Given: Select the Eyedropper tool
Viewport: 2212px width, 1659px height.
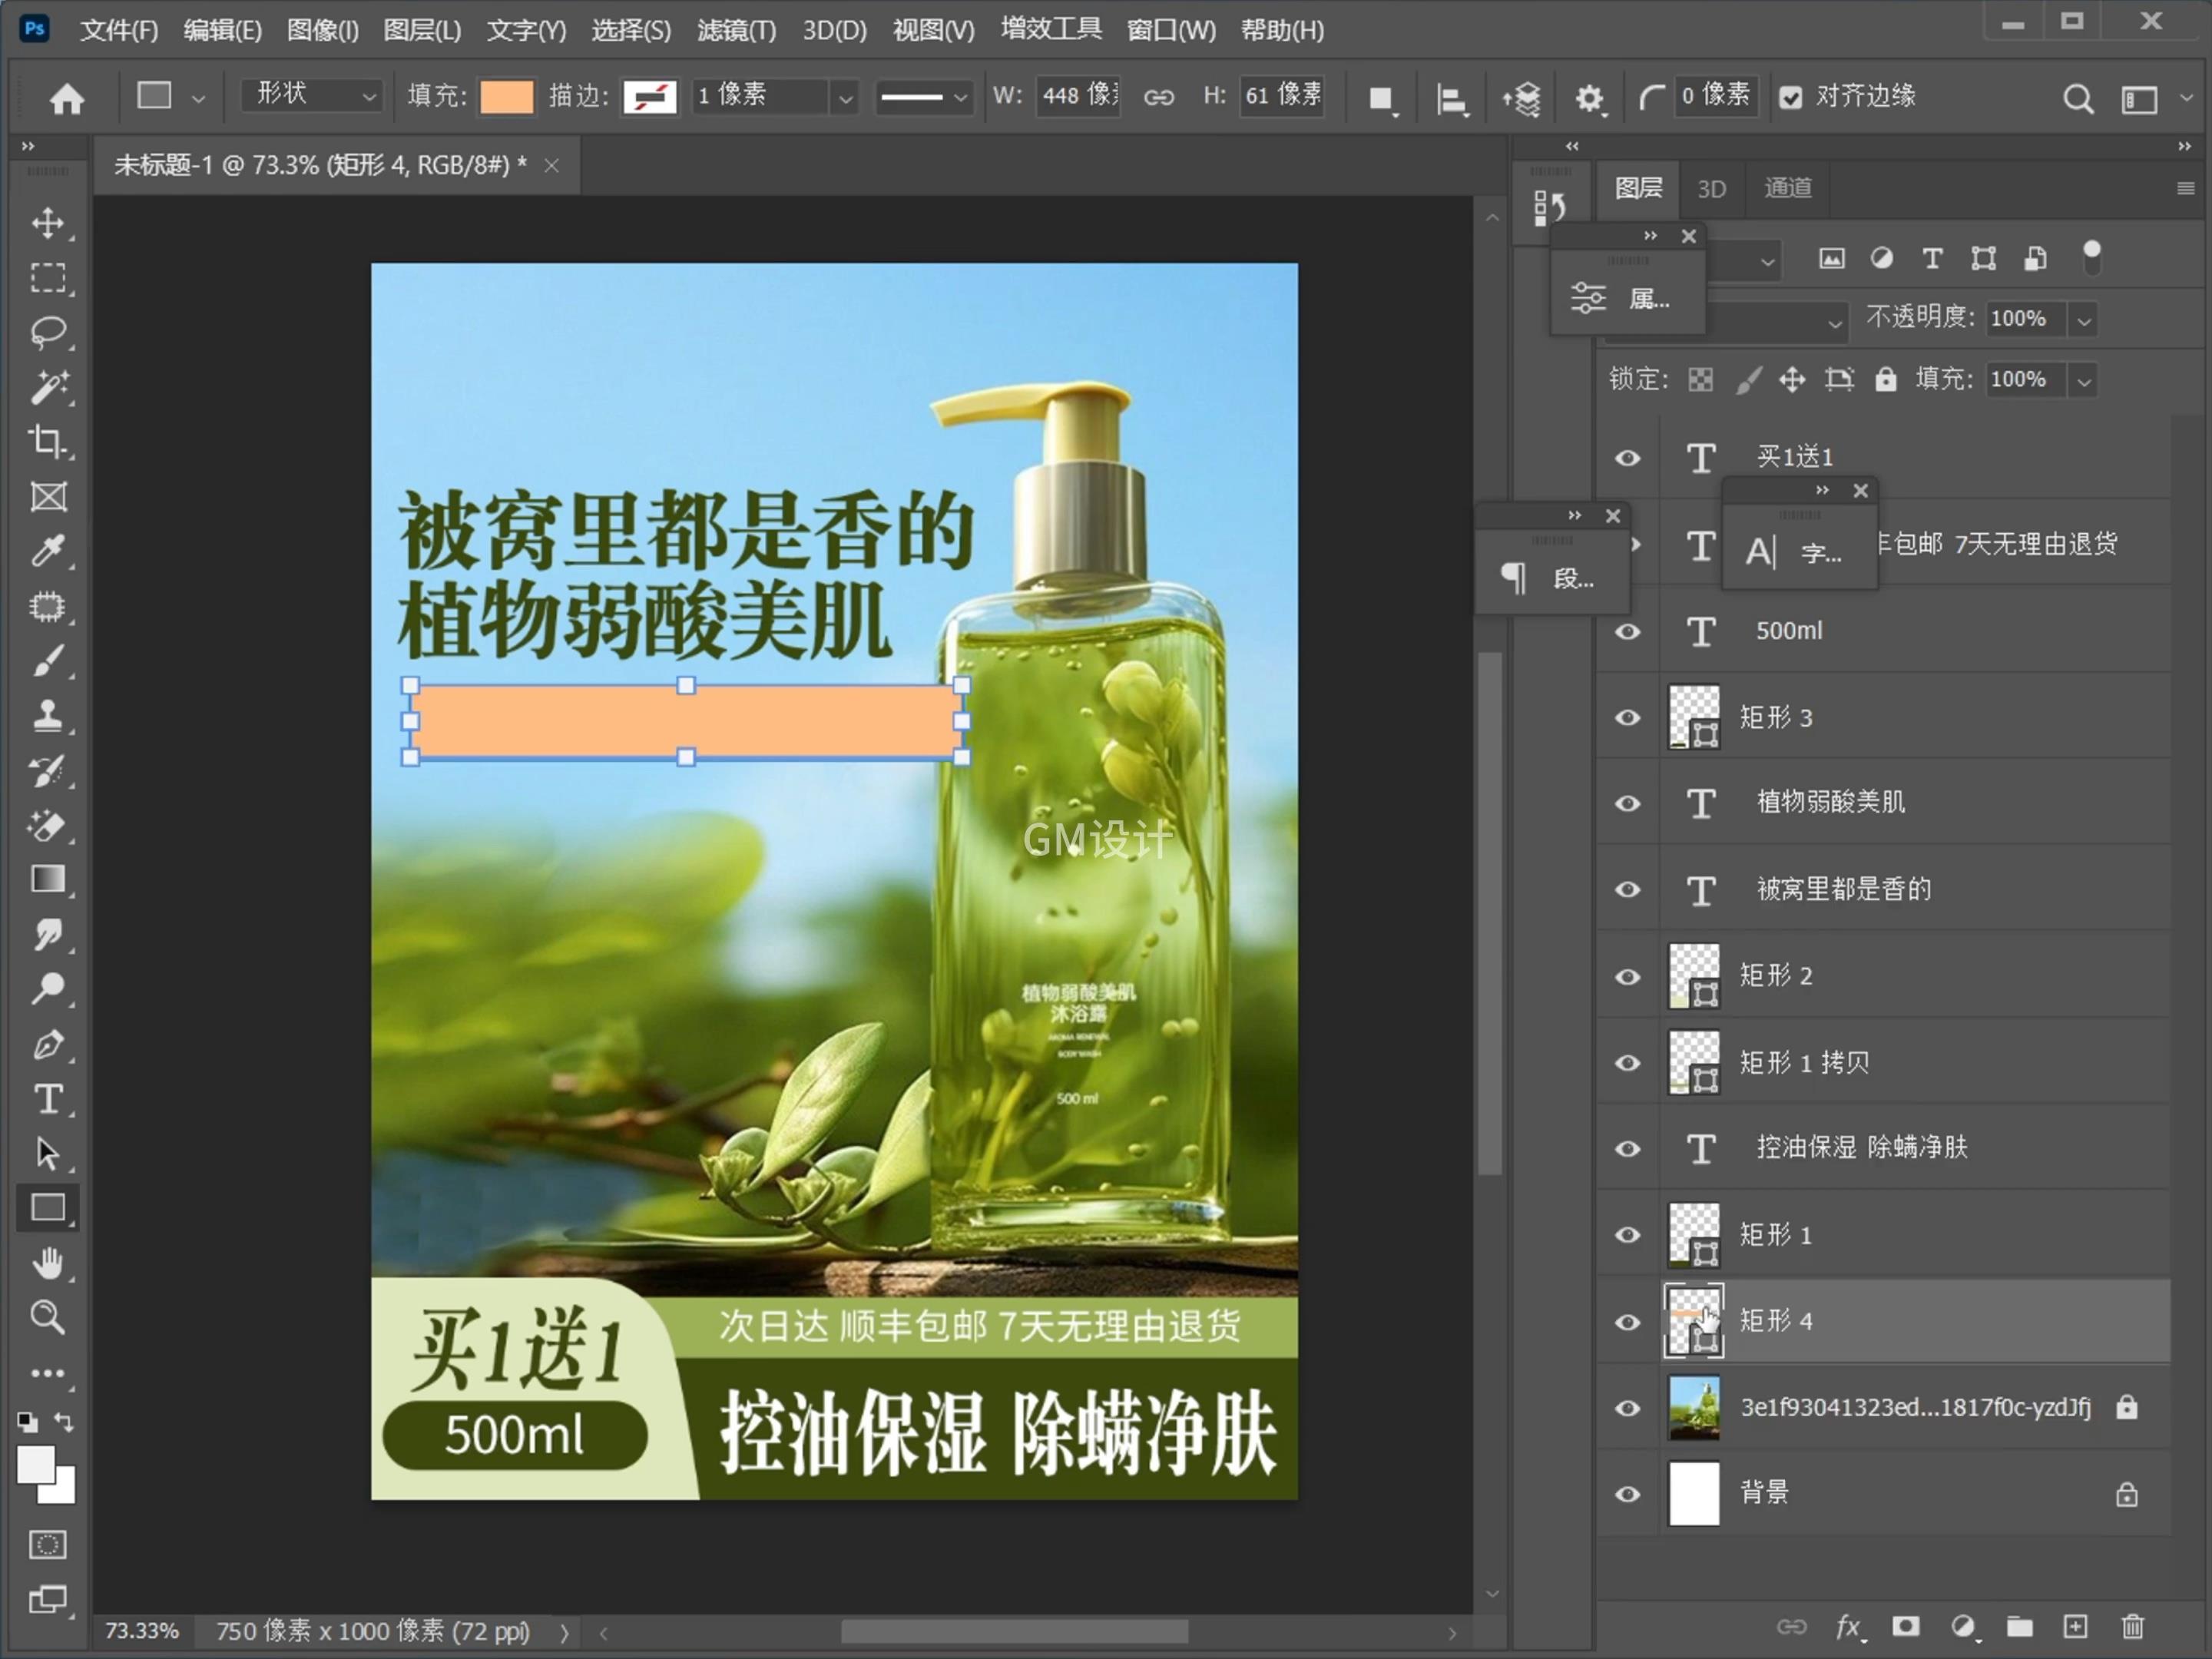Looking at the screenshot, I should [47, 551].
